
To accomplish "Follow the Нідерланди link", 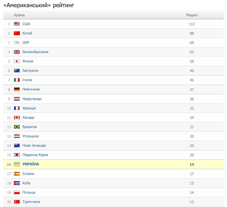I will coord(32,99).
